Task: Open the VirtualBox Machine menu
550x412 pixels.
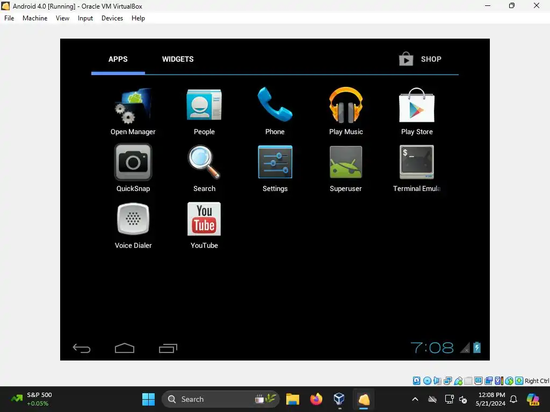Action: point(35,18)
